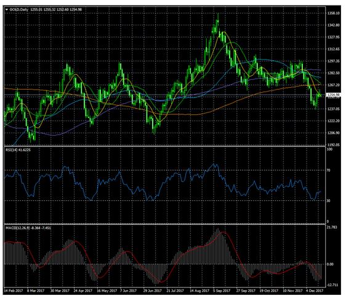Click price level 1267.20 on the axis
The height and width of the screenshot is (298, 346).
click(334, 85)
